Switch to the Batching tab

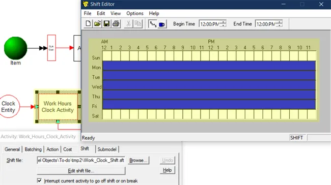click(x=33, y=149)
